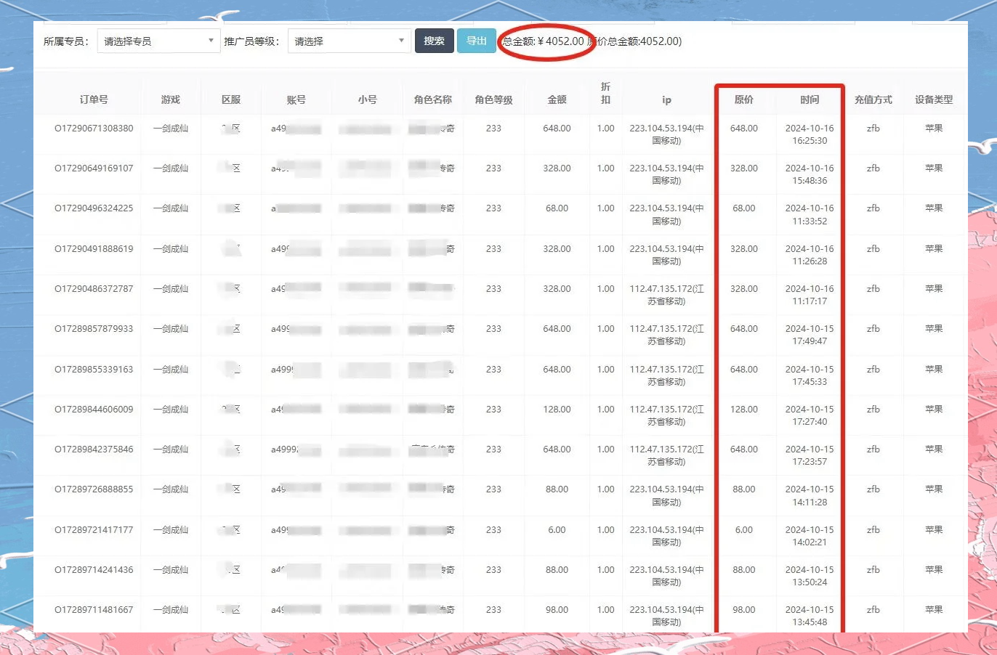Select order number O17290496324225
Screen dimensions: 997x655
(x=94, y=208)
